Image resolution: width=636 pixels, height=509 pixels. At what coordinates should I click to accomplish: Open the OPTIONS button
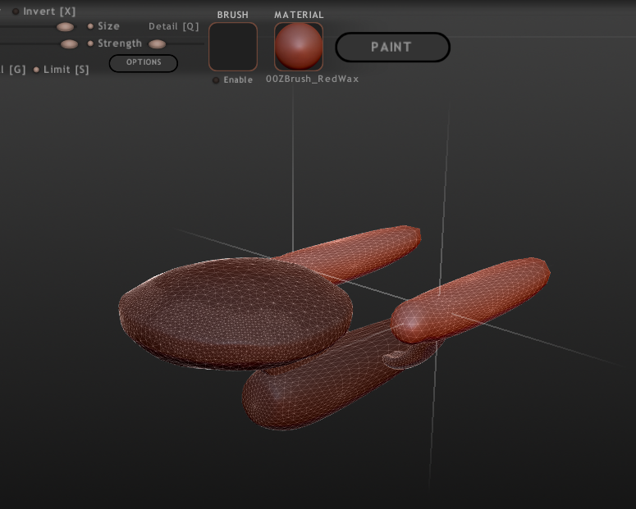click(x=143, y=63)
